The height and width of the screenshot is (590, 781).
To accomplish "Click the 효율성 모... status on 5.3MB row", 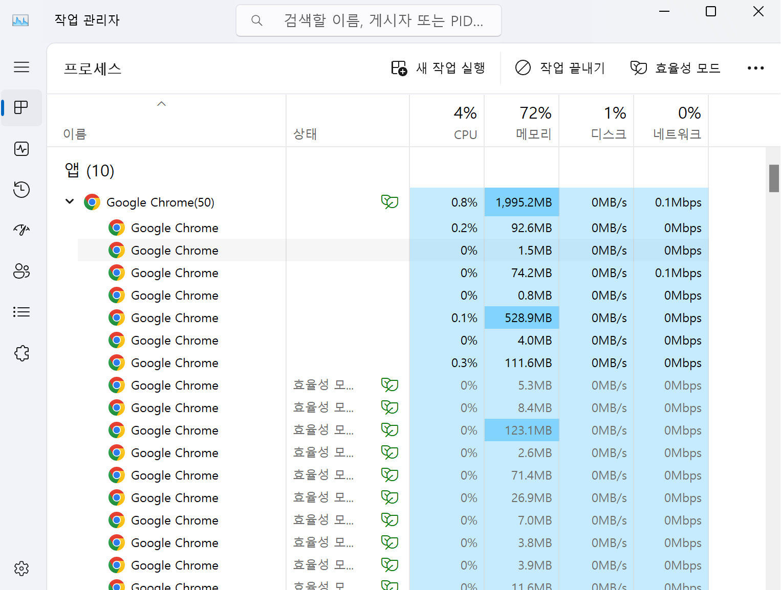I will click(x=323, y=385).
